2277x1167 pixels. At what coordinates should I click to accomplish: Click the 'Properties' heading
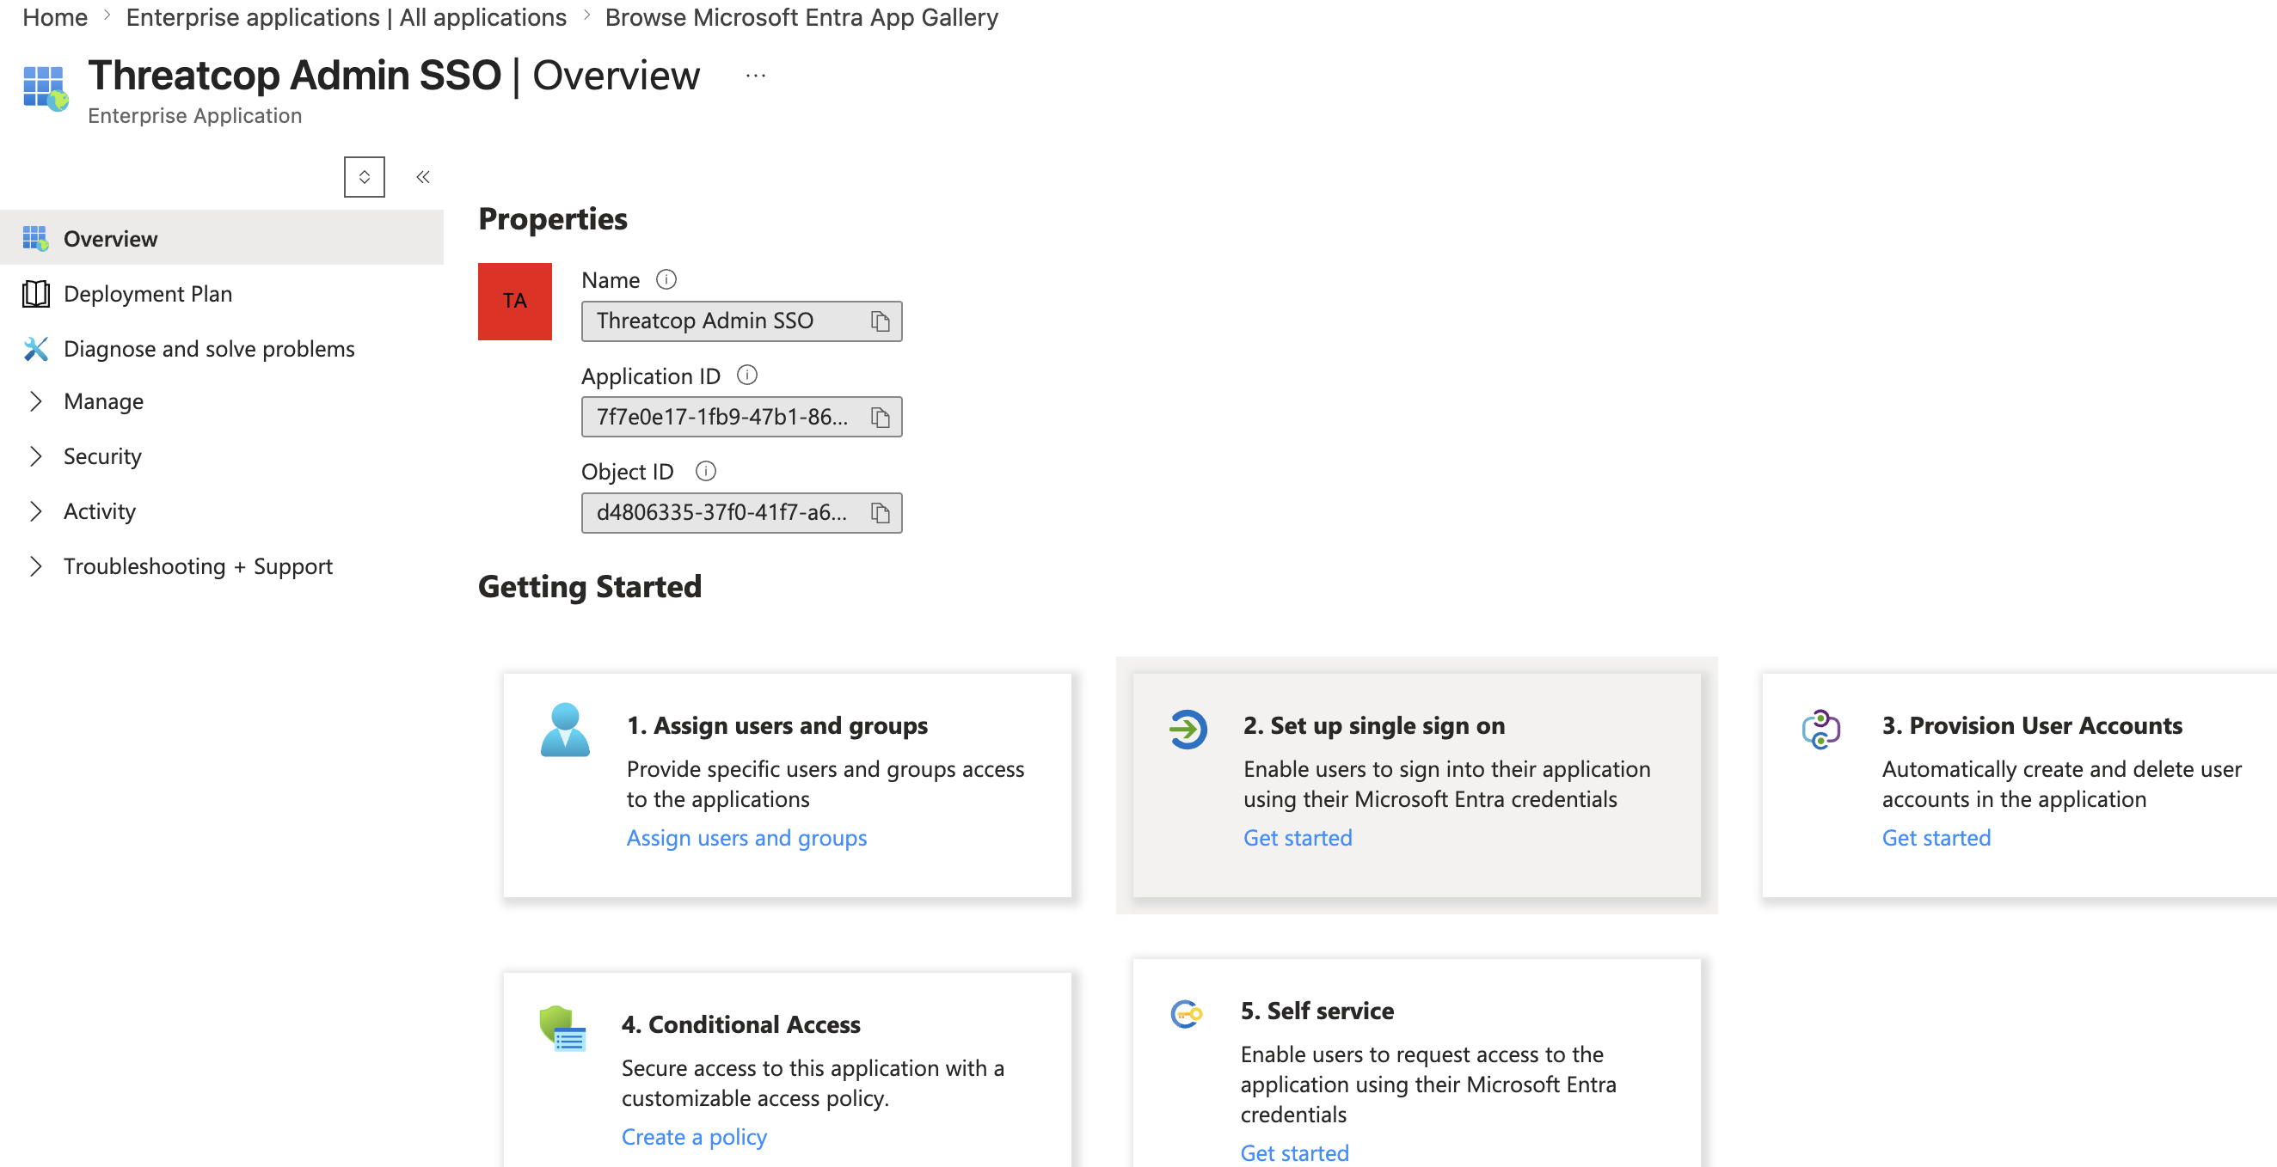[552, 219]
